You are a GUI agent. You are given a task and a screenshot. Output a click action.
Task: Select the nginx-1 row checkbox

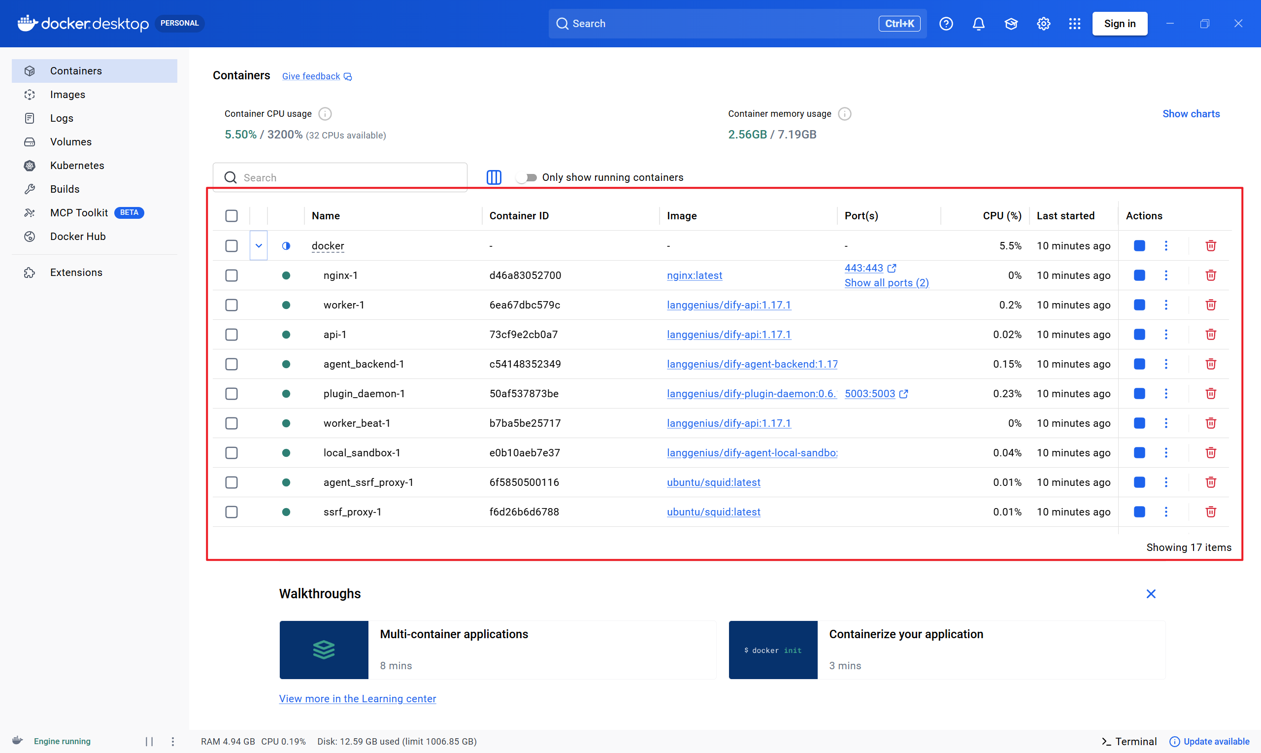[x=231, y=275]
